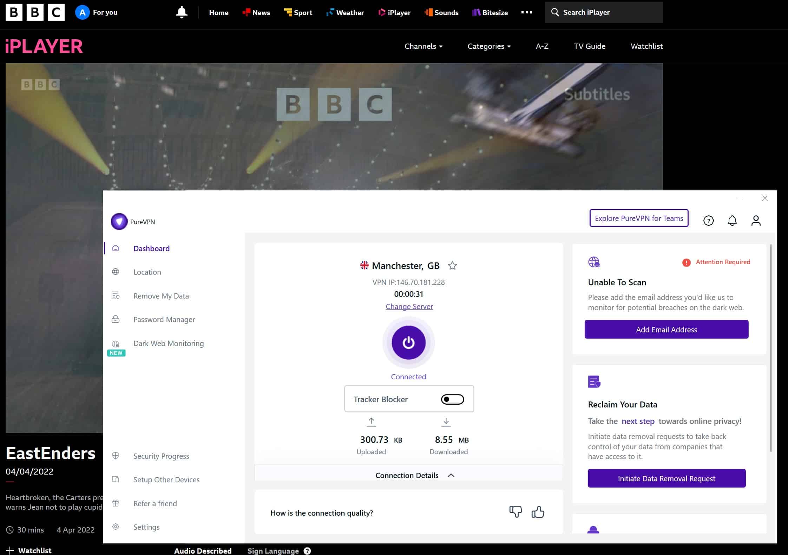Click Add Email Address button
This screenshot has width=788, height=555.
[x=666, y=329]
